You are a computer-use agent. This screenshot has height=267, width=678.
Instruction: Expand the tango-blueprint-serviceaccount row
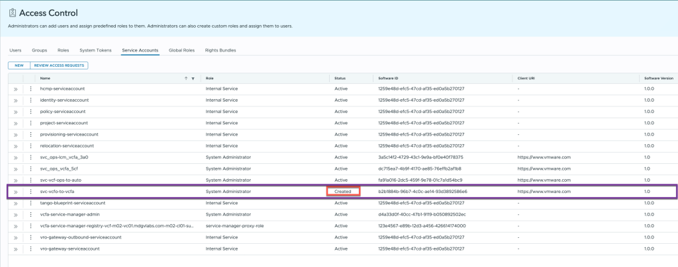[x=15, y=203]
